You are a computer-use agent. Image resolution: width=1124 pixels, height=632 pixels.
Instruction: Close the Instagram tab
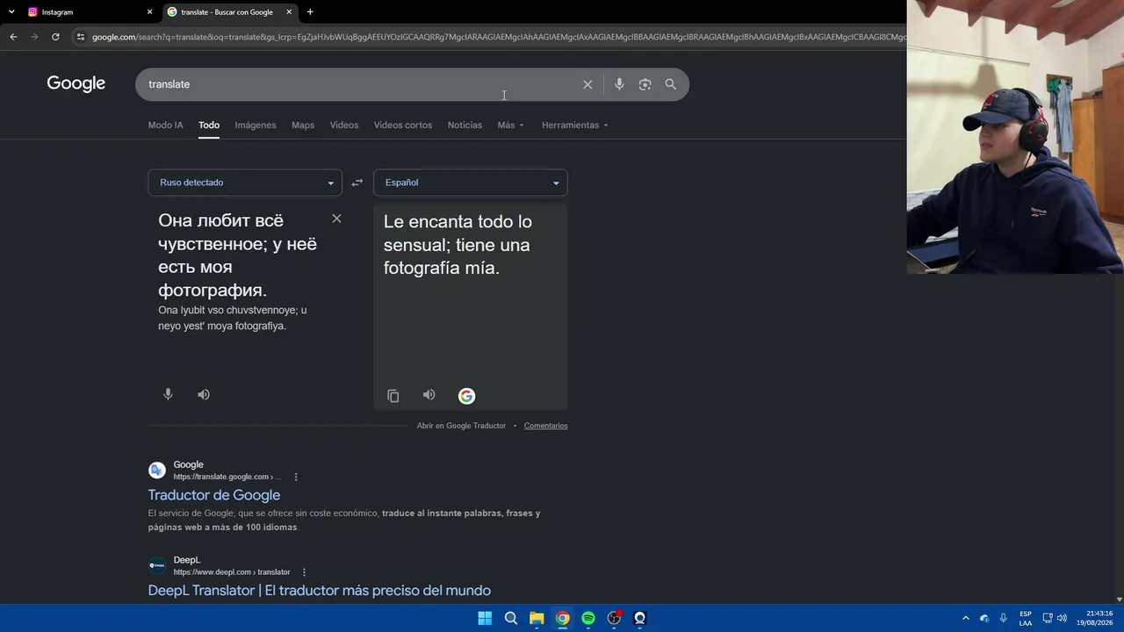[149, 12]
